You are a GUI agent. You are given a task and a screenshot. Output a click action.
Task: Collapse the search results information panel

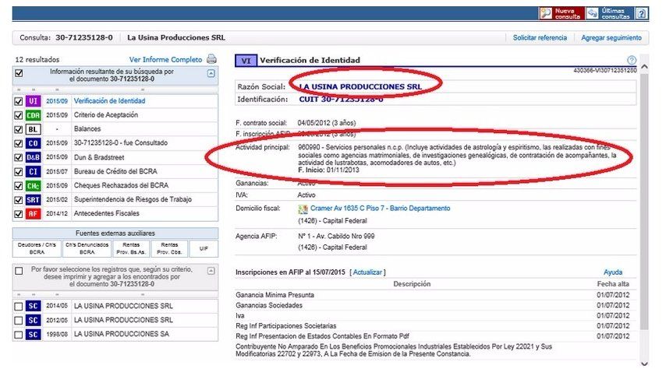[x=211, y=73]
